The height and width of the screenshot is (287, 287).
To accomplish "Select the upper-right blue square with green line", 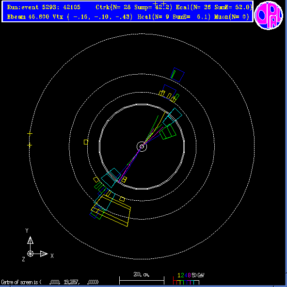I will pyautogui.click(x=177, y=75).
